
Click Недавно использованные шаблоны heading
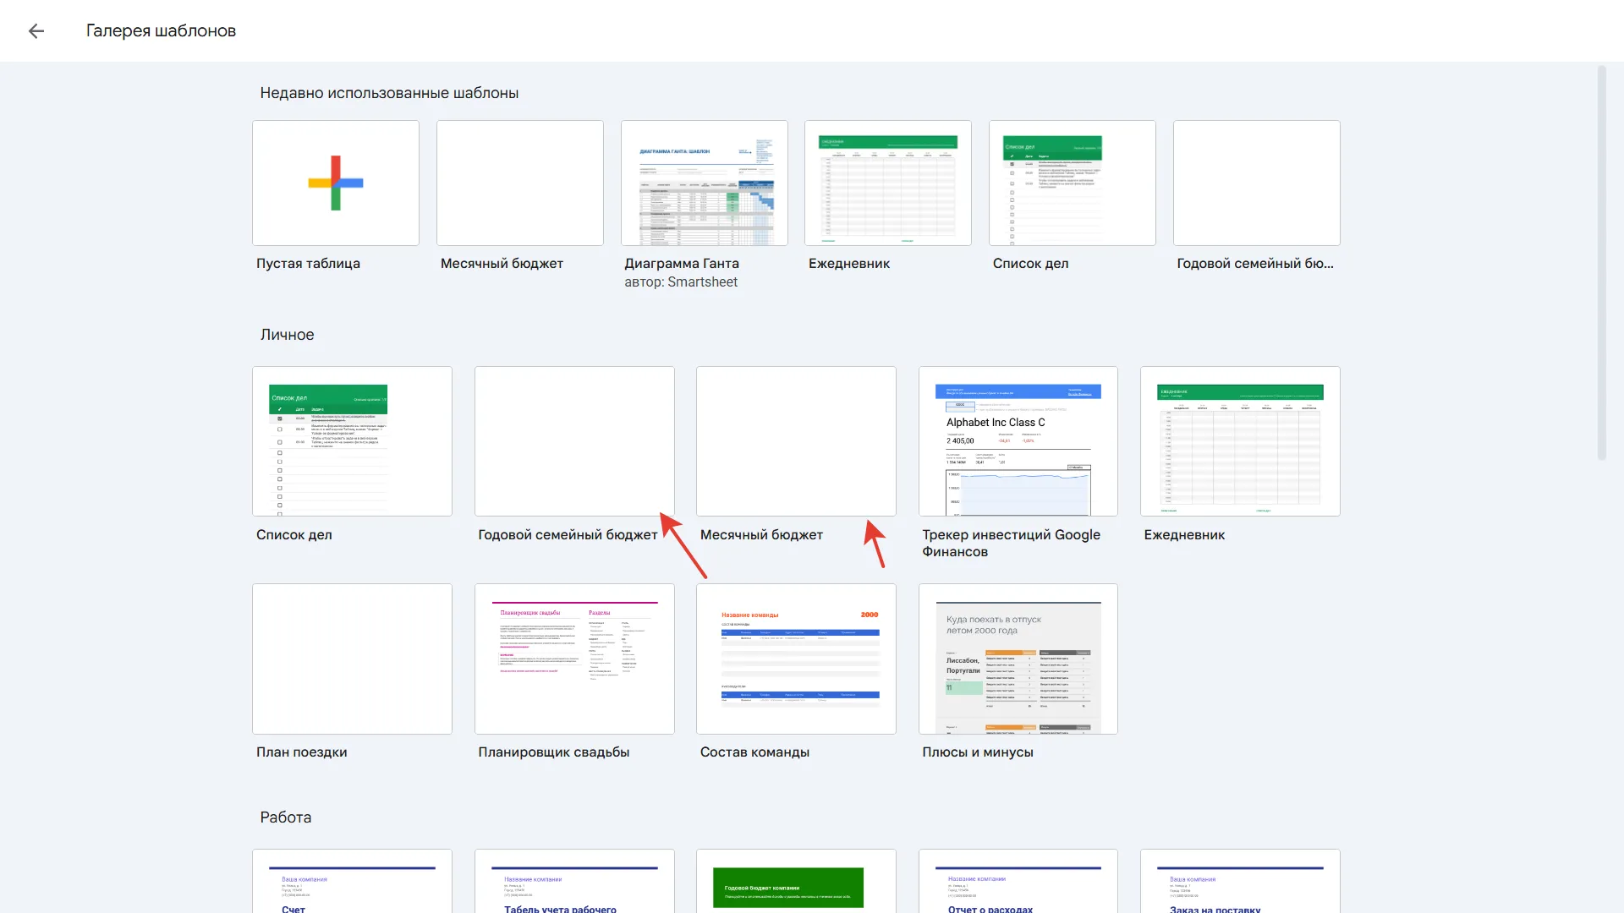(389, 93)
